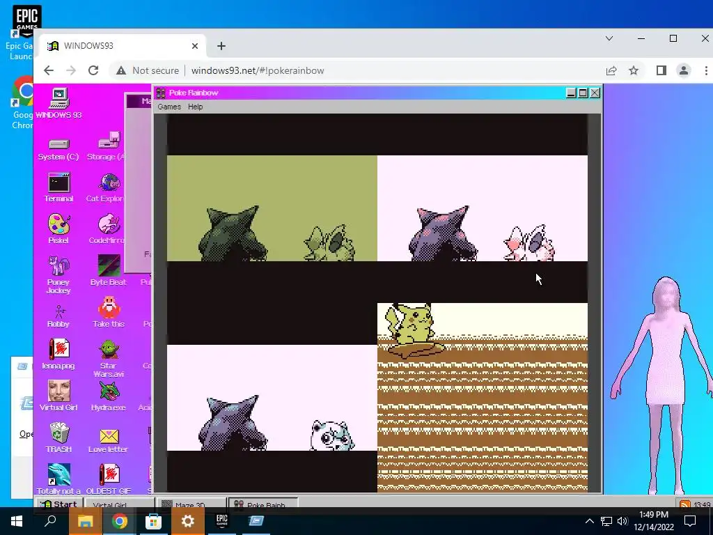Open the TRASH bin icon
The height and width of the screenshot is (535, 713).
tap(58, 437)
